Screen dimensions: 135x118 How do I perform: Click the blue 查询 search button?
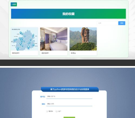tap(122, 23)
